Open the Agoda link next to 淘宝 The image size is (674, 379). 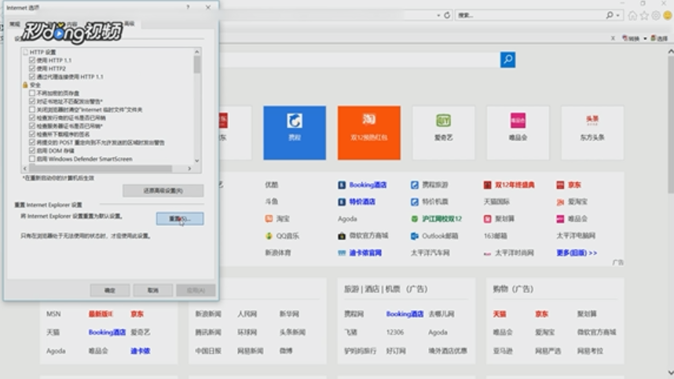[347, 219]
